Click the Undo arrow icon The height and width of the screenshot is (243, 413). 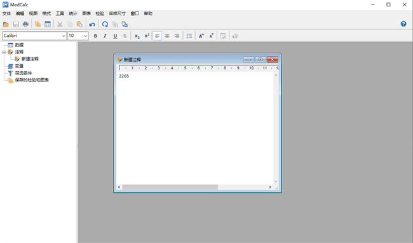click(x=92, y=24)
